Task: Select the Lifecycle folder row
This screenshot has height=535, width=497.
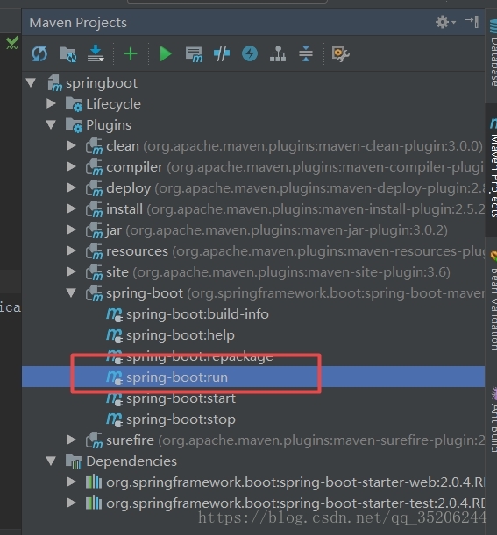Action: coord(253,103)
